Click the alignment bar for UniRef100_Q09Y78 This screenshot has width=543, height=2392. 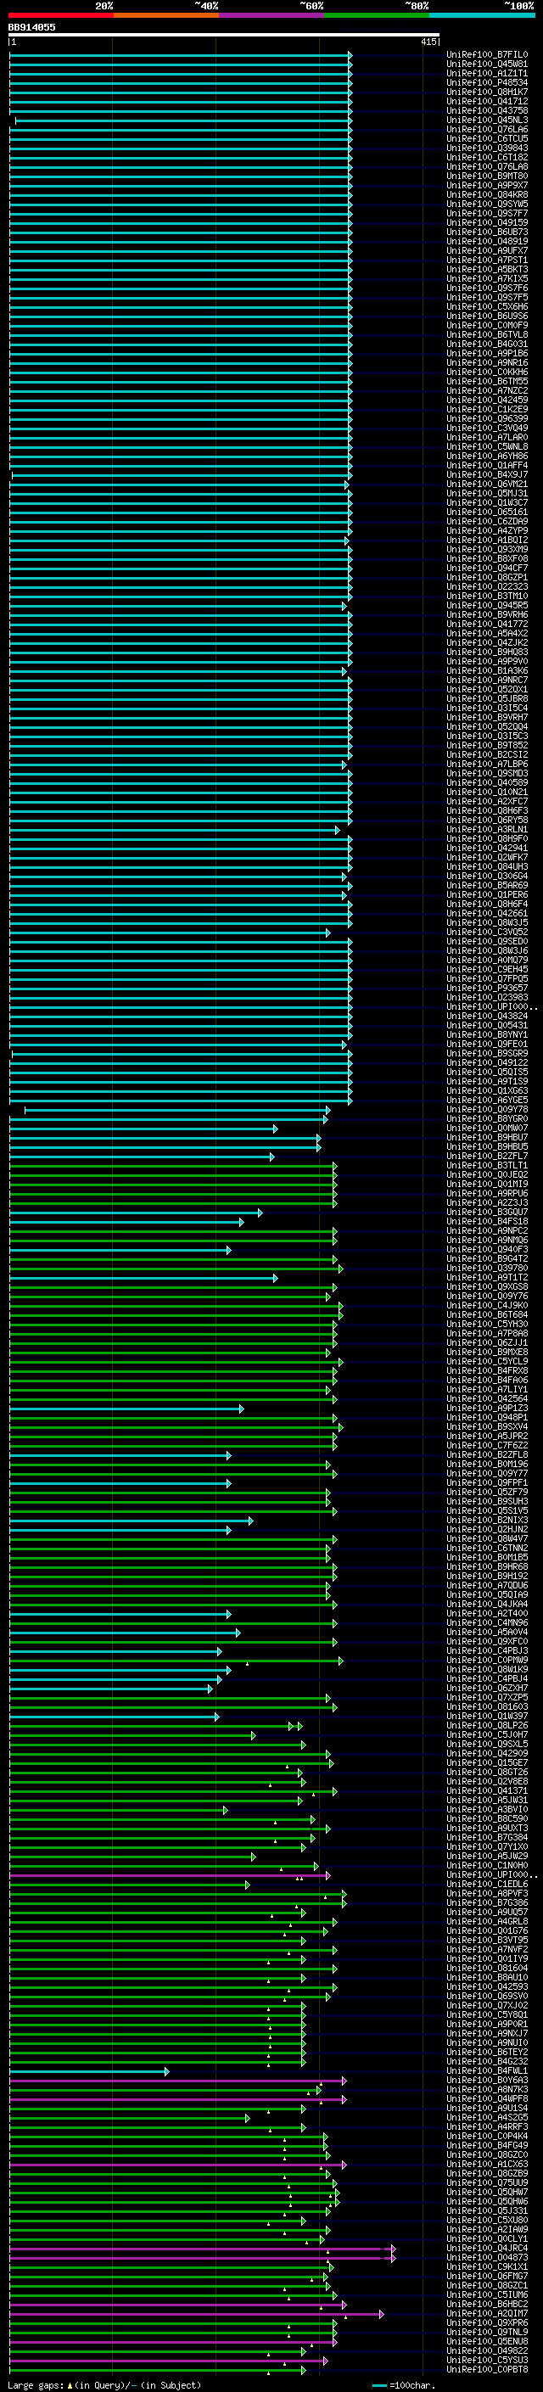tap(176, 1111)
